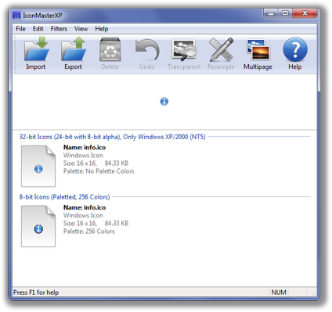Screen dimensions: 332x312
Task: Open the Help menu in menu bar
Action: tap(102, 29)
